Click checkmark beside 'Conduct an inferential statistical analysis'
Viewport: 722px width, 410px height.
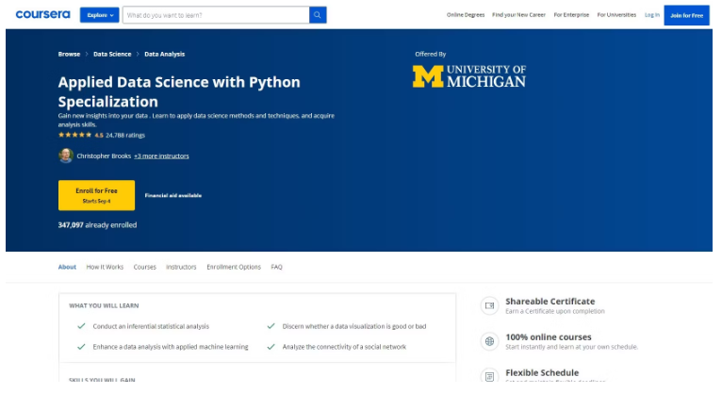coord(81,326)
